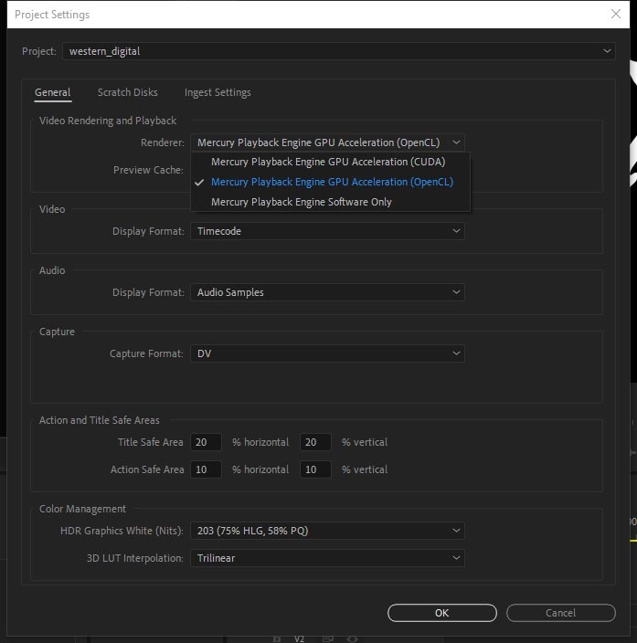Open the Project western_digital dropdown
Screen dimensions: 637x643
pos(339,51)
